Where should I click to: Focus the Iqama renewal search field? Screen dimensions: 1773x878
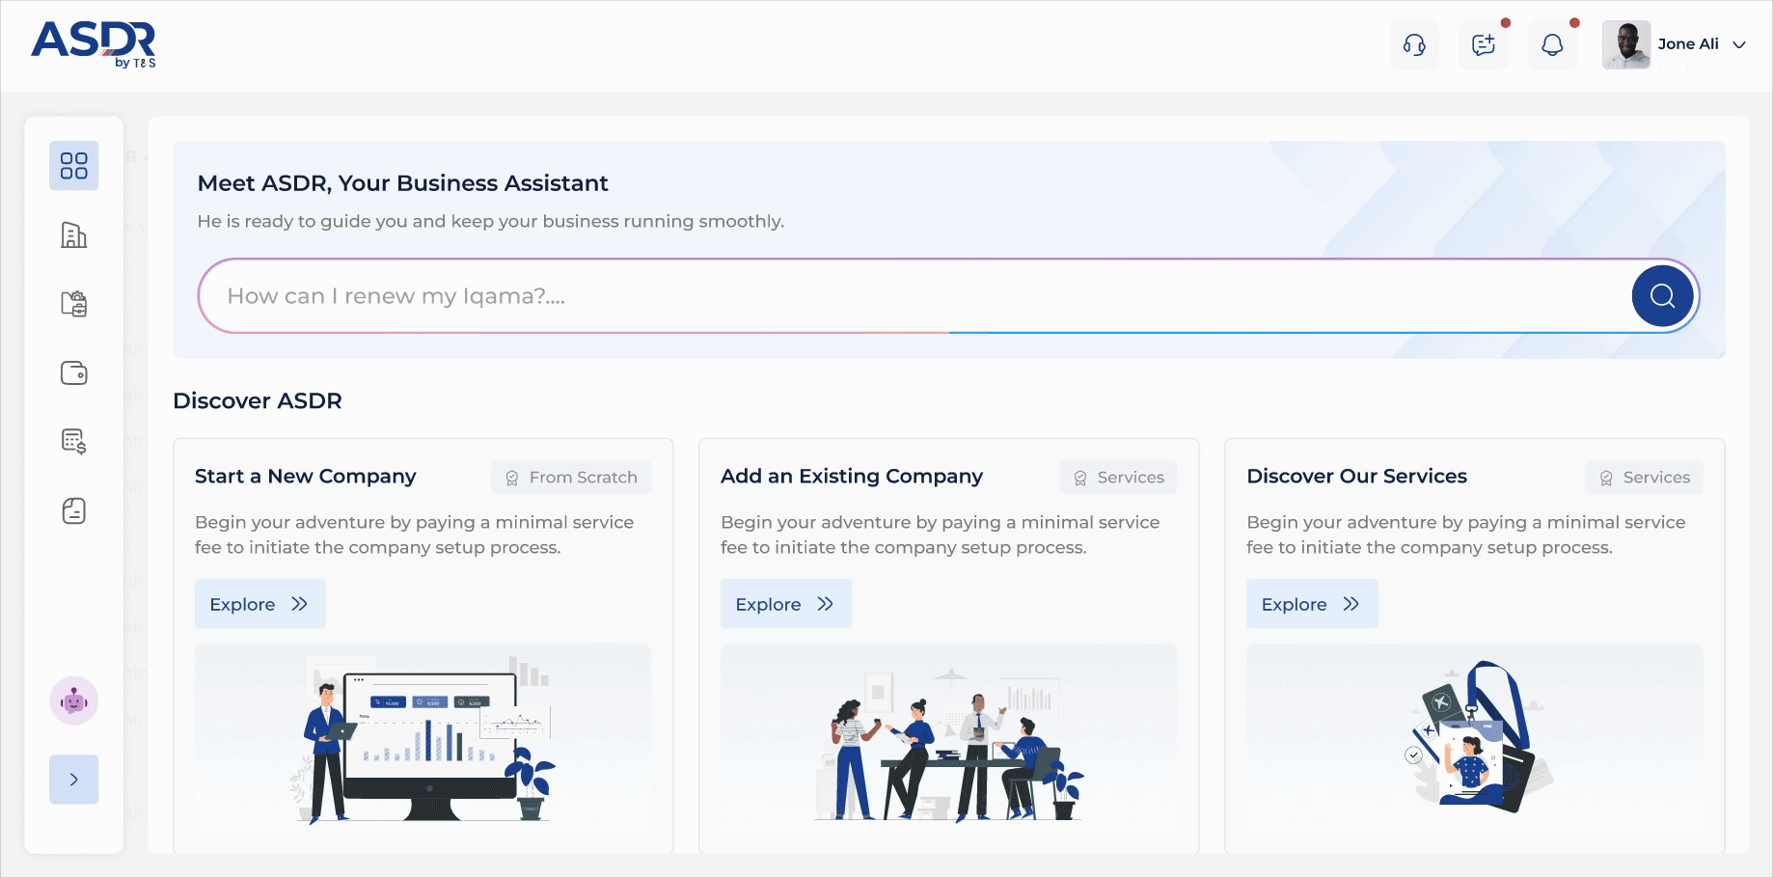pos(907,296)
